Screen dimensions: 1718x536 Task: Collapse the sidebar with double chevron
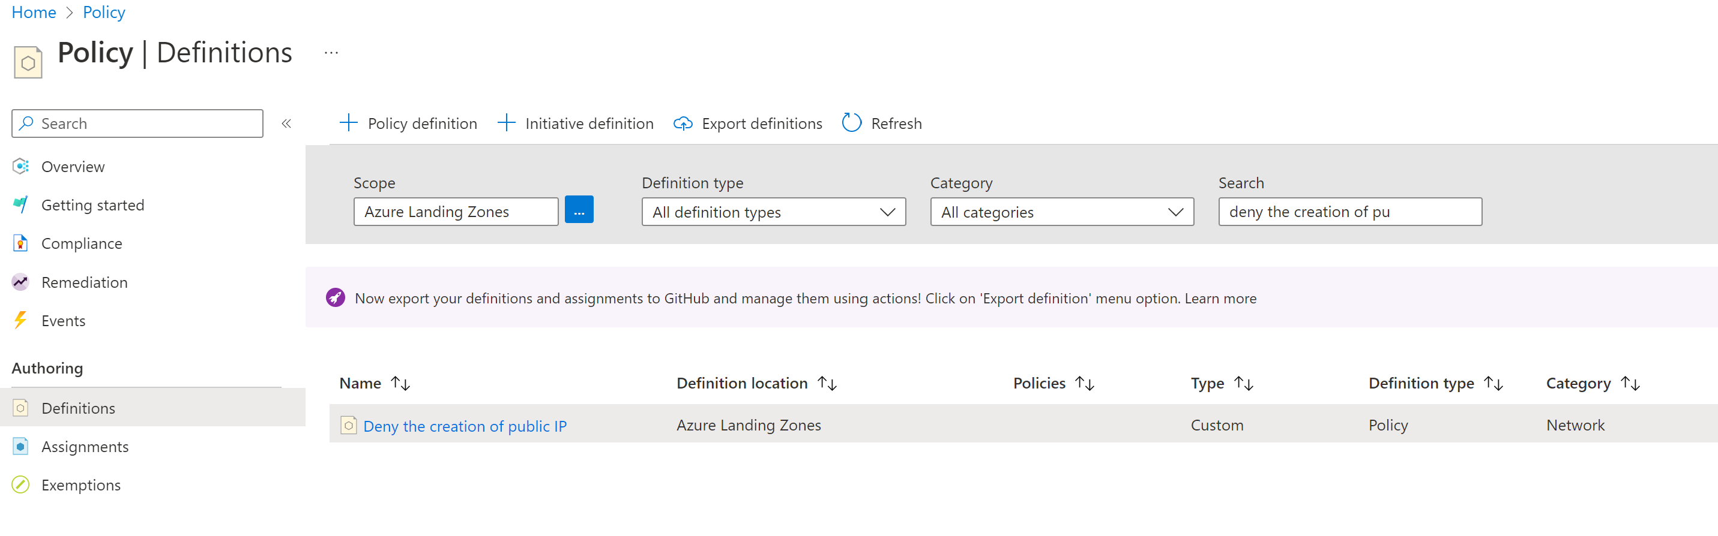286,123
